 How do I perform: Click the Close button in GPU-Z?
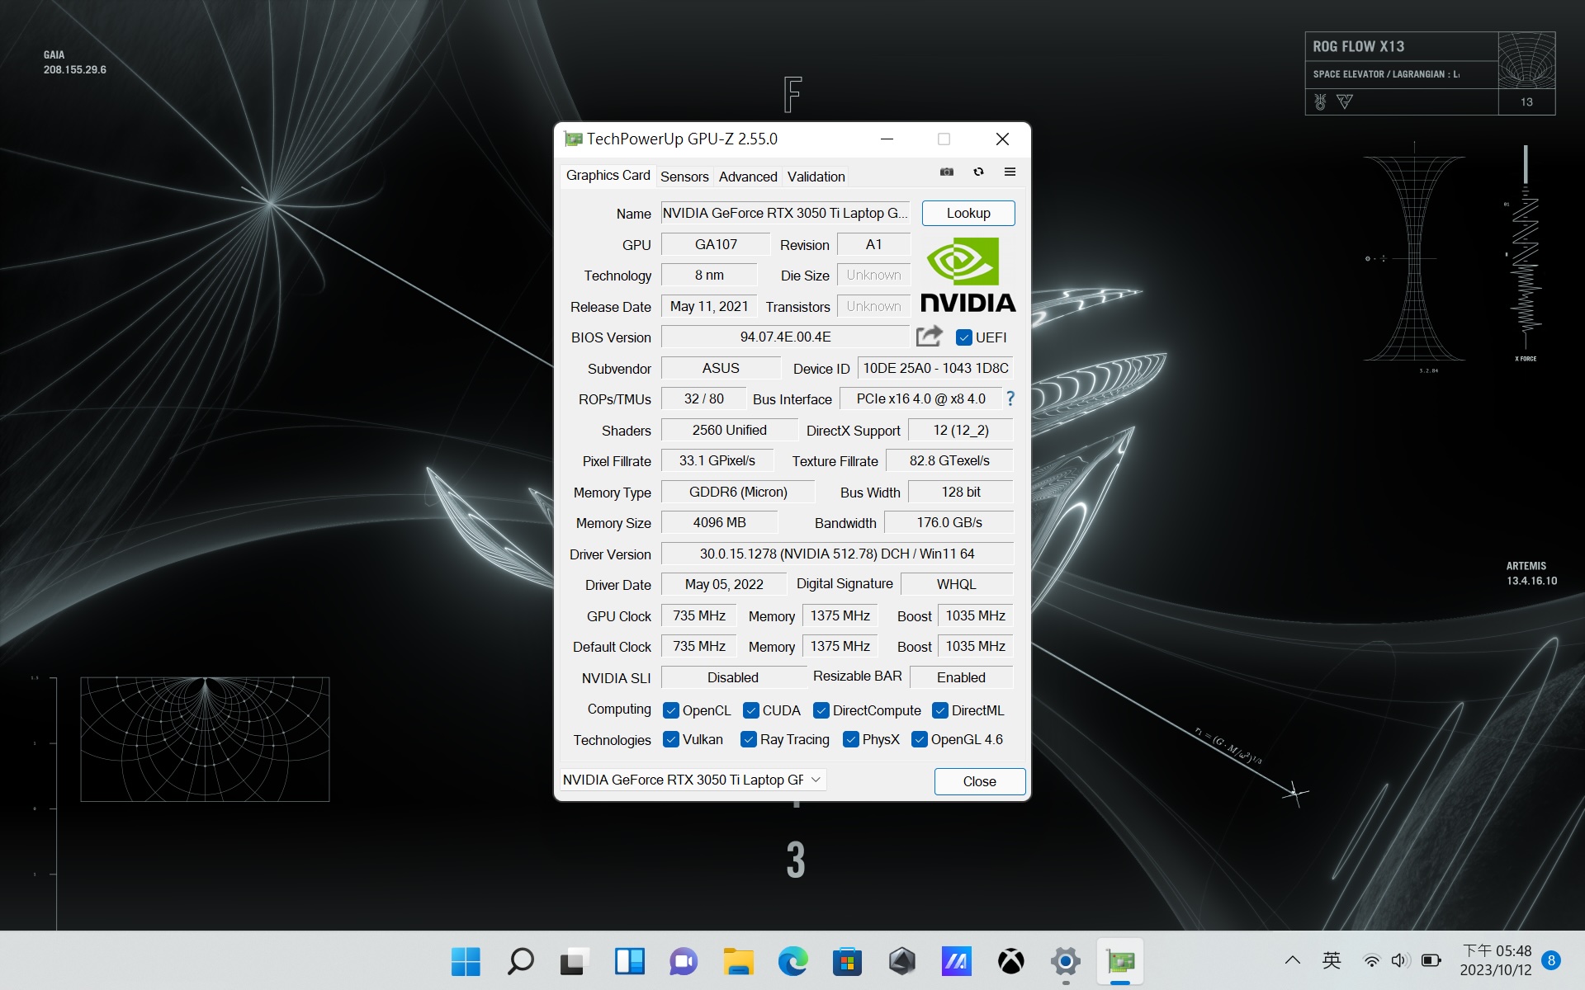pos(979,781)
